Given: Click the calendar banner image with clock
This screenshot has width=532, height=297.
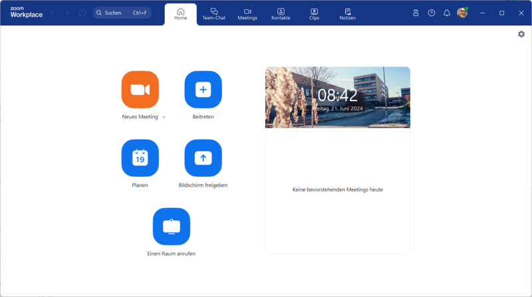Looking at the screenshot, I should (x=338, y=98).
